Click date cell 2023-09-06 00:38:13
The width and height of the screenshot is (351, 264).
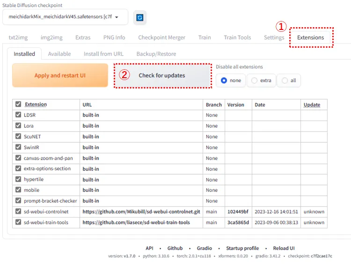tap(276, 222)
